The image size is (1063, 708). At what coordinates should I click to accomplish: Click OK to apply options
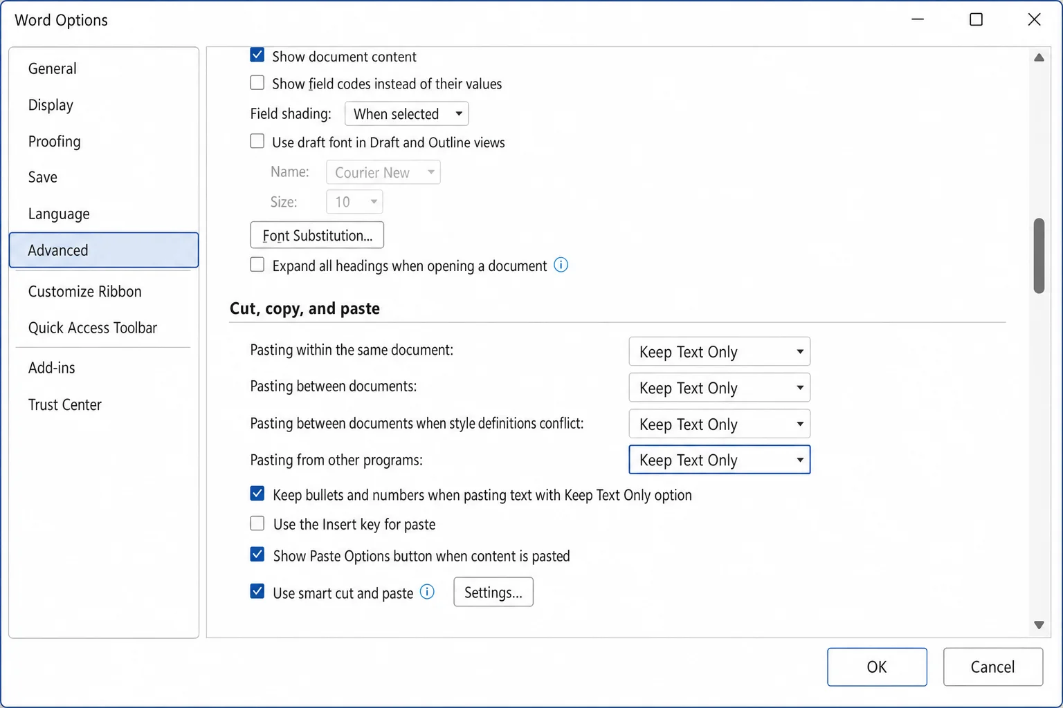[x=877, y=667]
